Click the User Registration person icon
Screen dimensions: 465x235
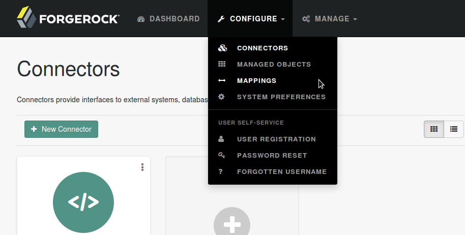[x=221, y=139]
